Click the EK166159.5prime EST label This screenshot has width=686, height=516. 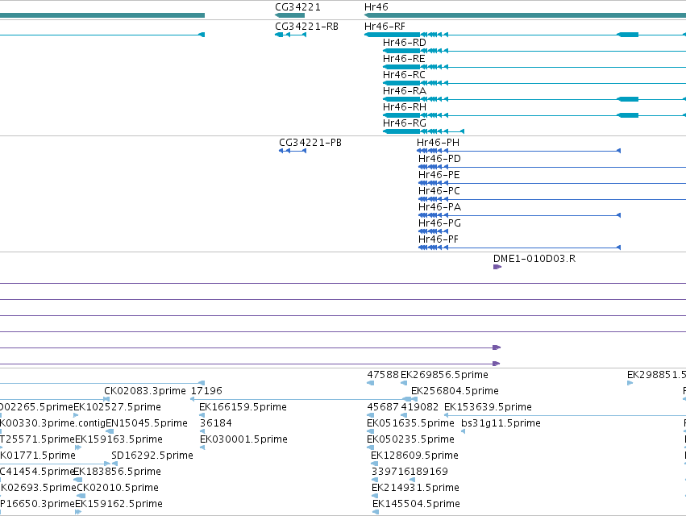point(243,407)
